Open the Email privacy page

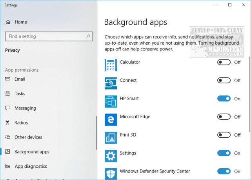tap(20, 79)
